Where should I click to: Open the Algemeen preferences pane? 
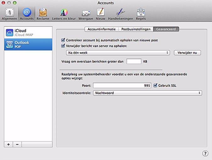(9, 14)
